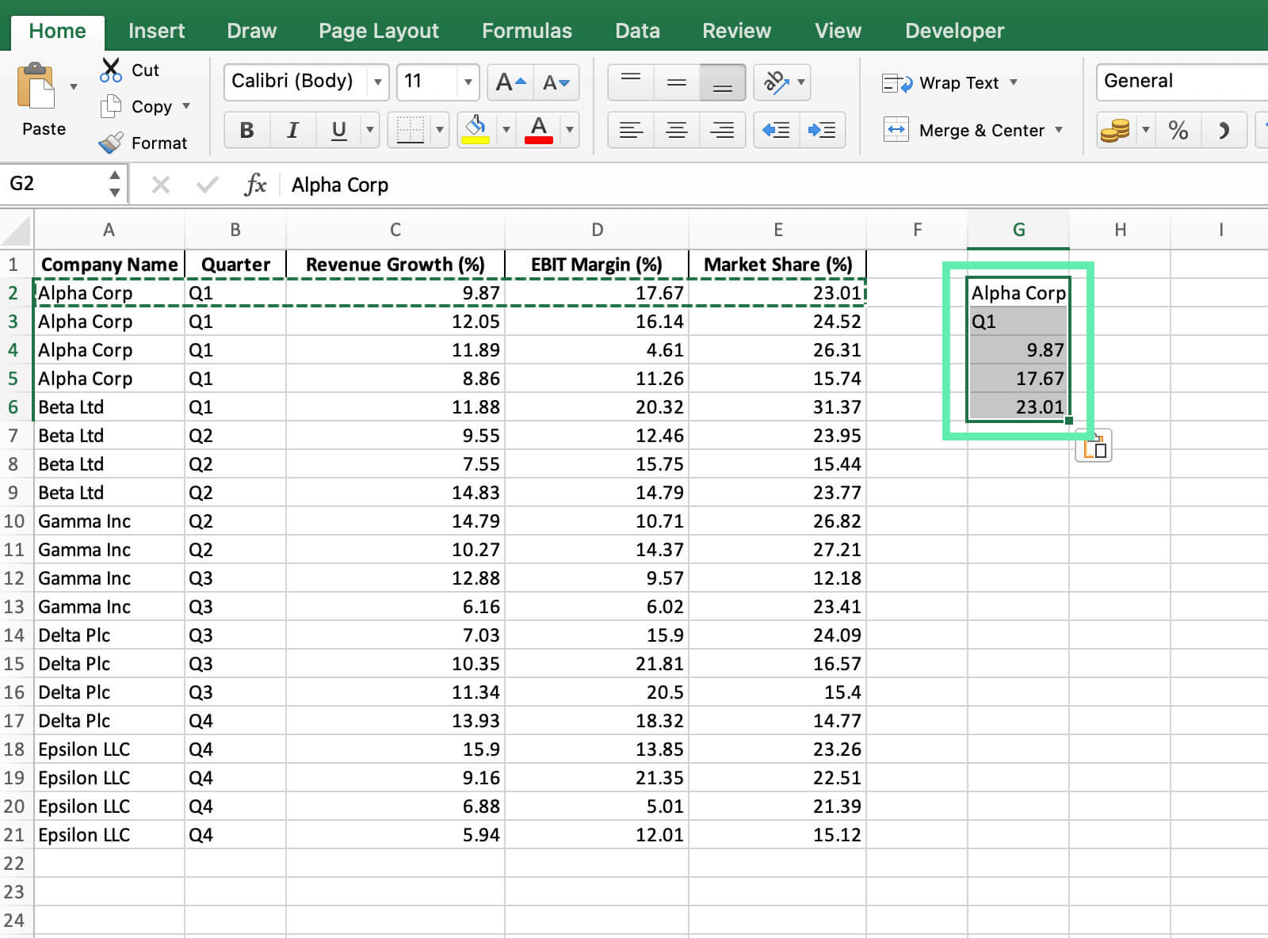Screen dimensions: 1268x938
Task: Align text left
Action: (631, 130)
